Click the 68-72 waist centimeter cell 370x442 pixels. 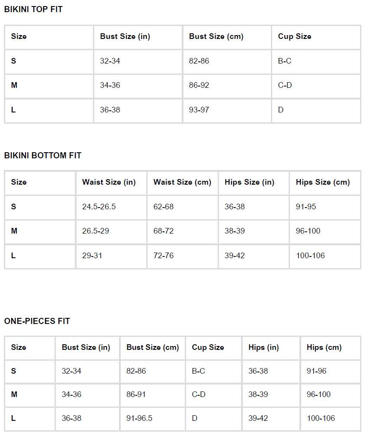tap(164, 231)
